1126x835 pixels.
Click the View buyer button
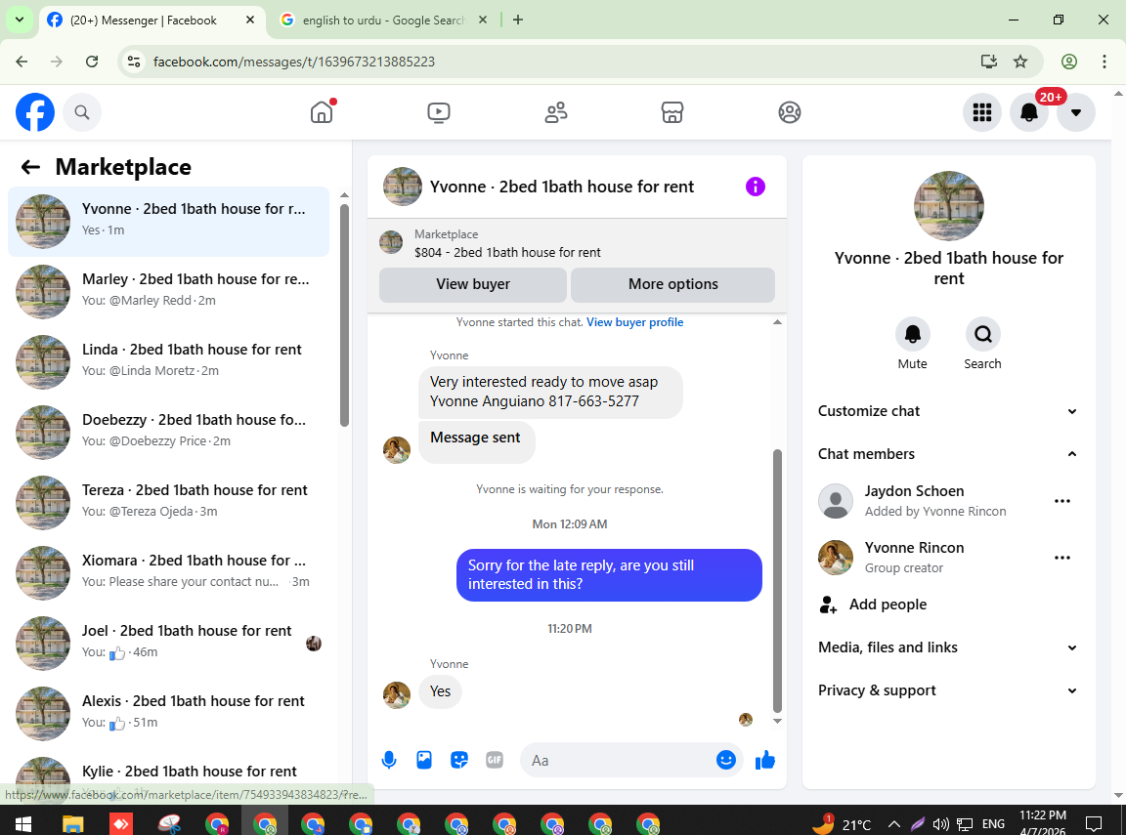(473, 285)
